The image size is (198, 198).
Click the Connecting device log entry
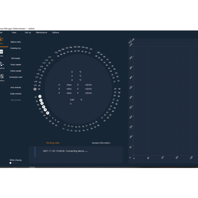[x=65, y=151]
